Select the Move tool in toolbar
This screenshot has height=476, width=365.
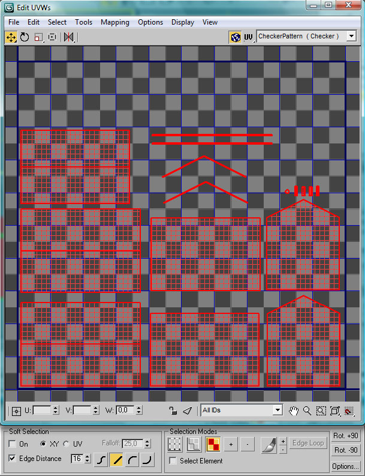click(11, 37)
